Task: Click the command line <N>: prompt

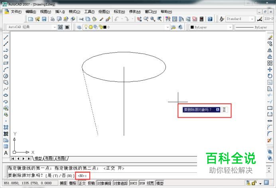Action: [83, 176]
